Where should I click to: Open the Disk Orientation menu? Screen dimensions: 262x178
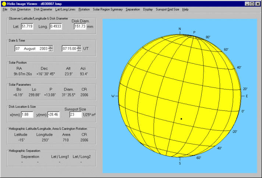[x=21, y=9]
